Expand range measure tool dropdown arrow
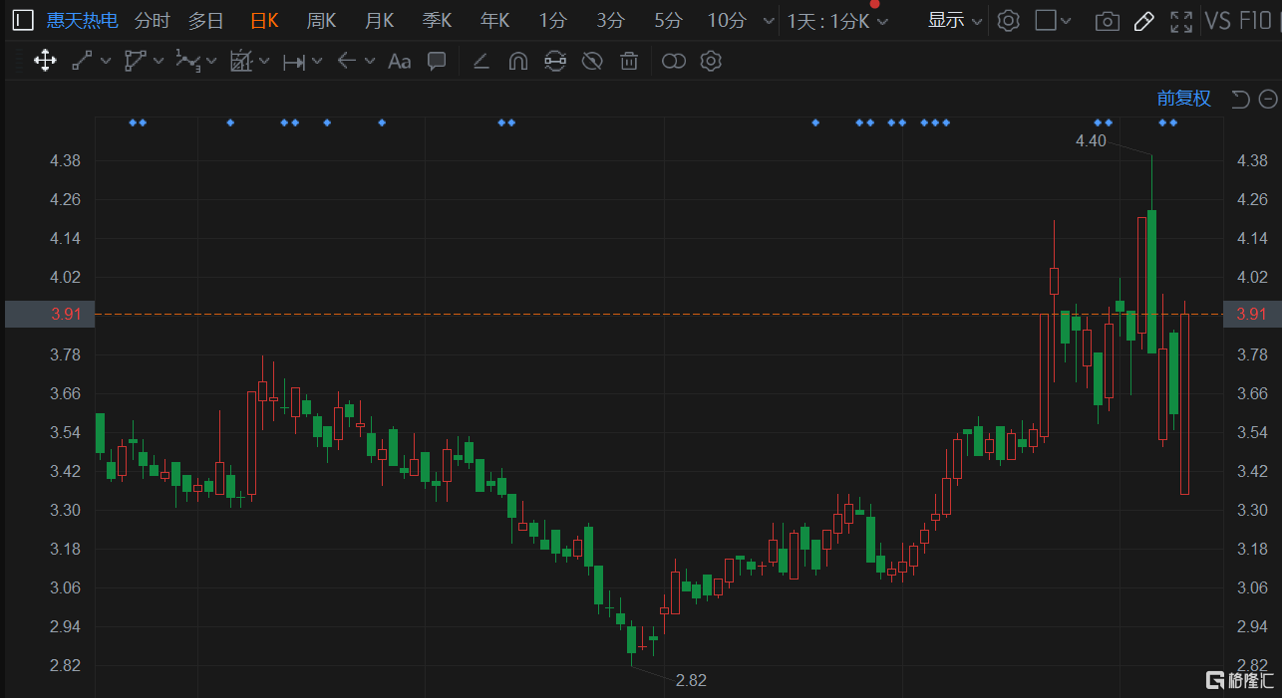1282x698 pixels. 317,62
